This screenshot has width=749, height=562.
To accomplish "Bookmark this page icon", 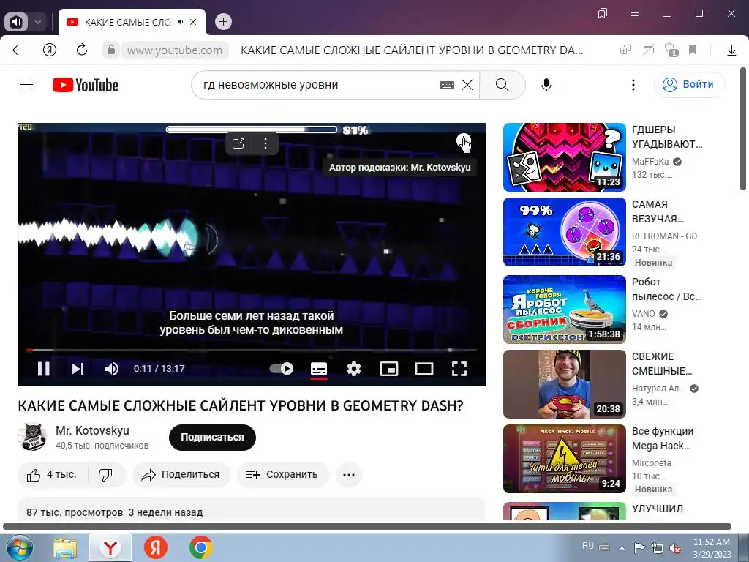I will click(693, 50).
